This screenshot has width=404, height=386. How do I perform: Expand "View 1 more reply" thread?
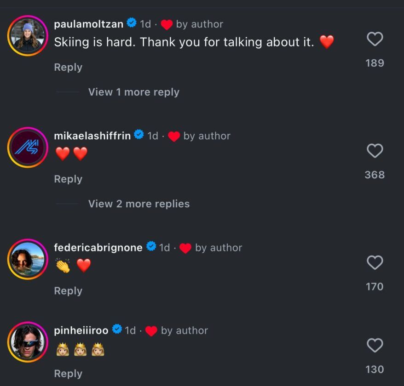pyautogui.click(x=133, y=92)
